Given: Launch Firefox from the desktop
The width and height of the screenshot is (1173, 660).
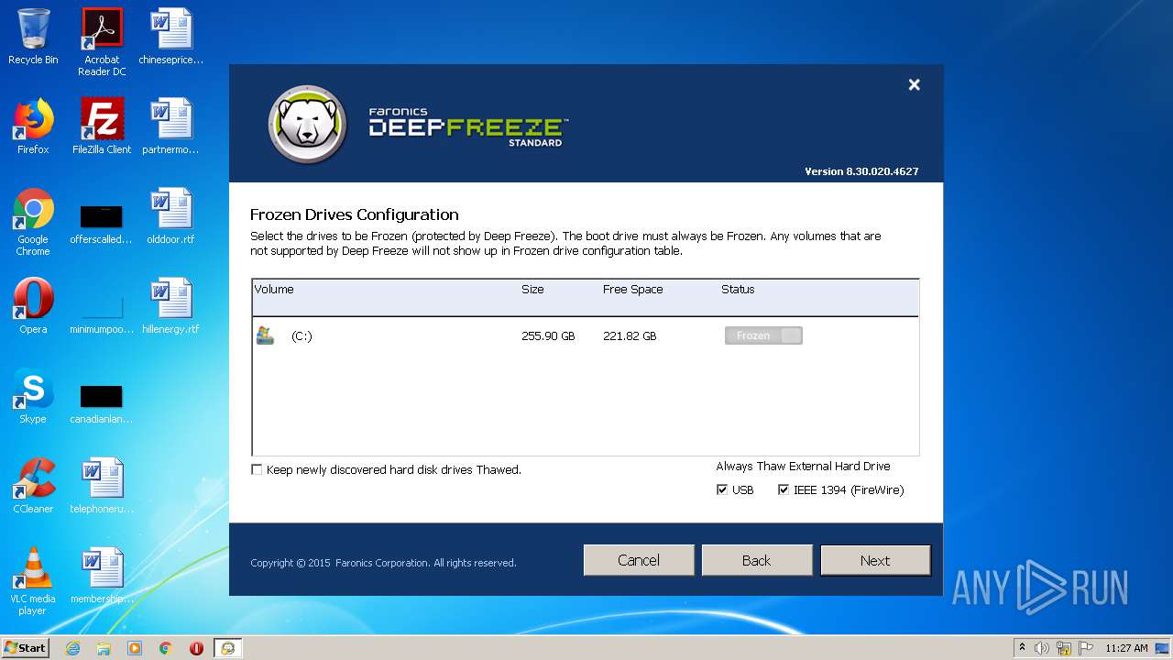Looking at the screenshot, I should pyautogui.click(x=33, y=126).
